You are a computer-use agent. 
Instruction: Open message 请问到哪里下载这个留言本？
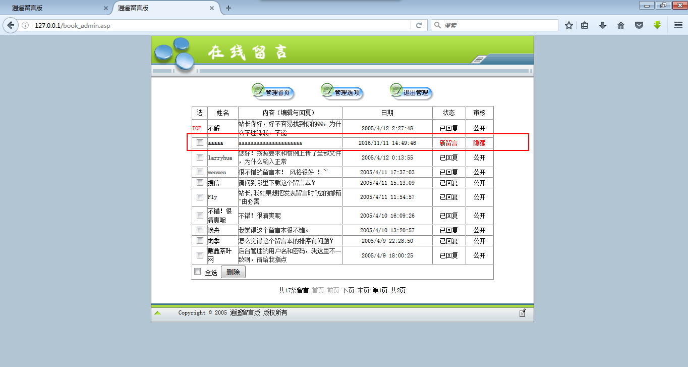point(277,182)
